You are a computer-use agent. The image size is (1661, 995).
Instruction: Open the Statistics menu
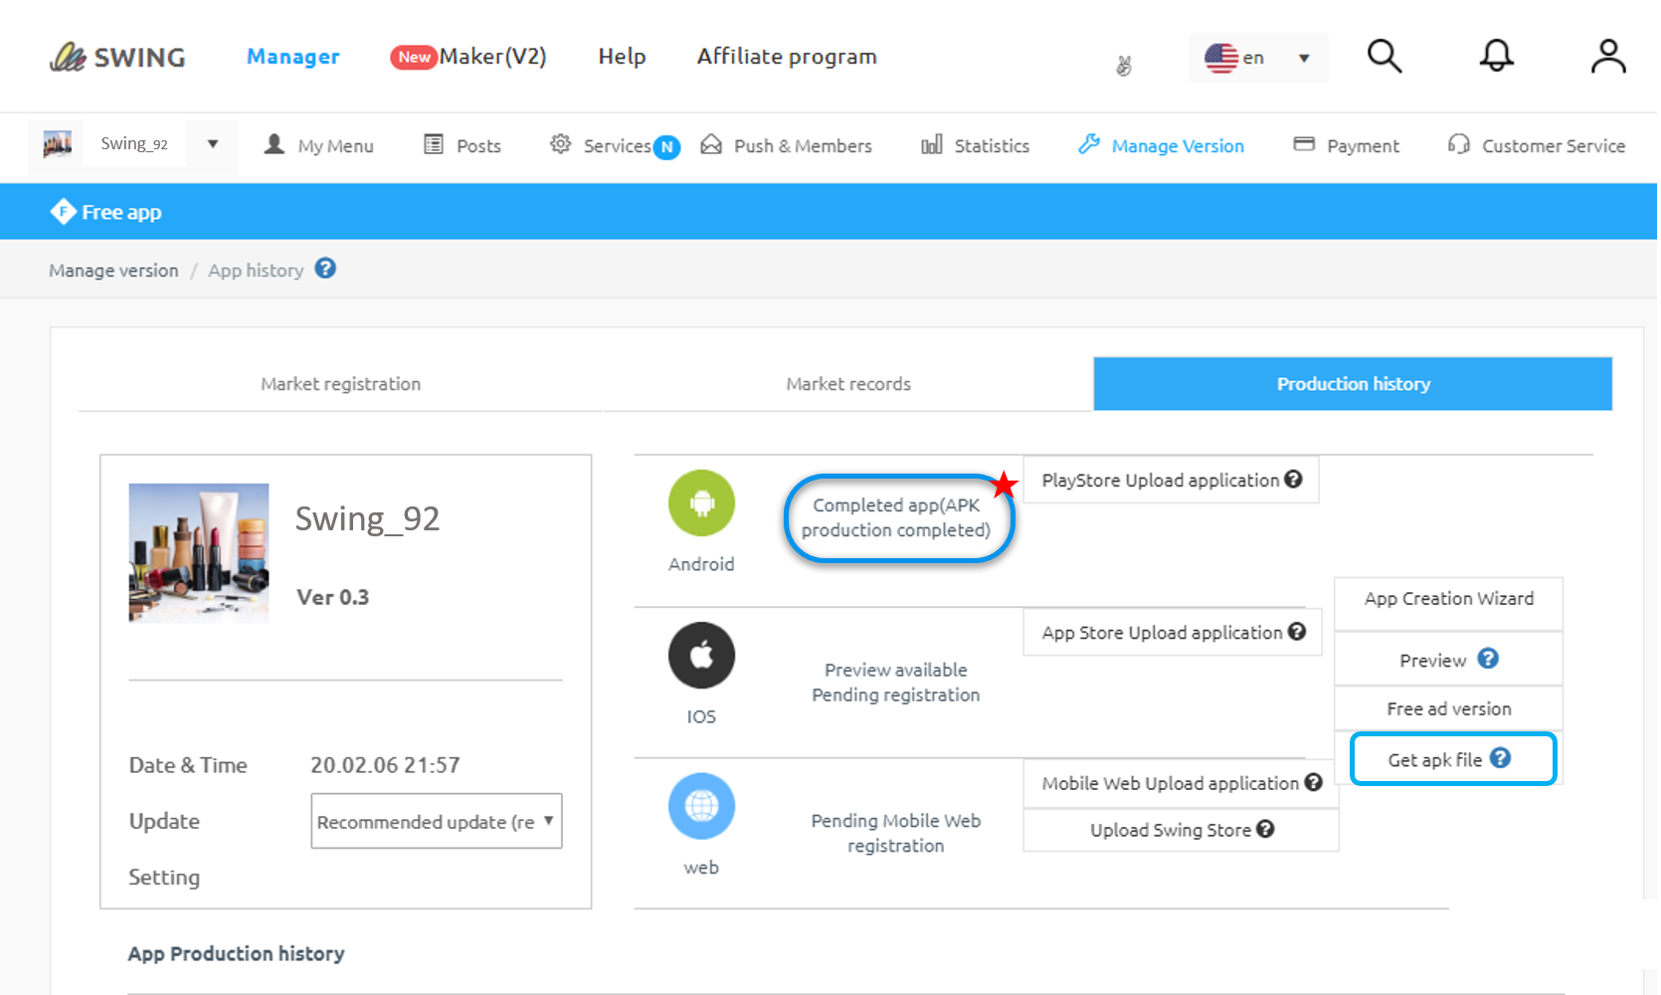976,146
